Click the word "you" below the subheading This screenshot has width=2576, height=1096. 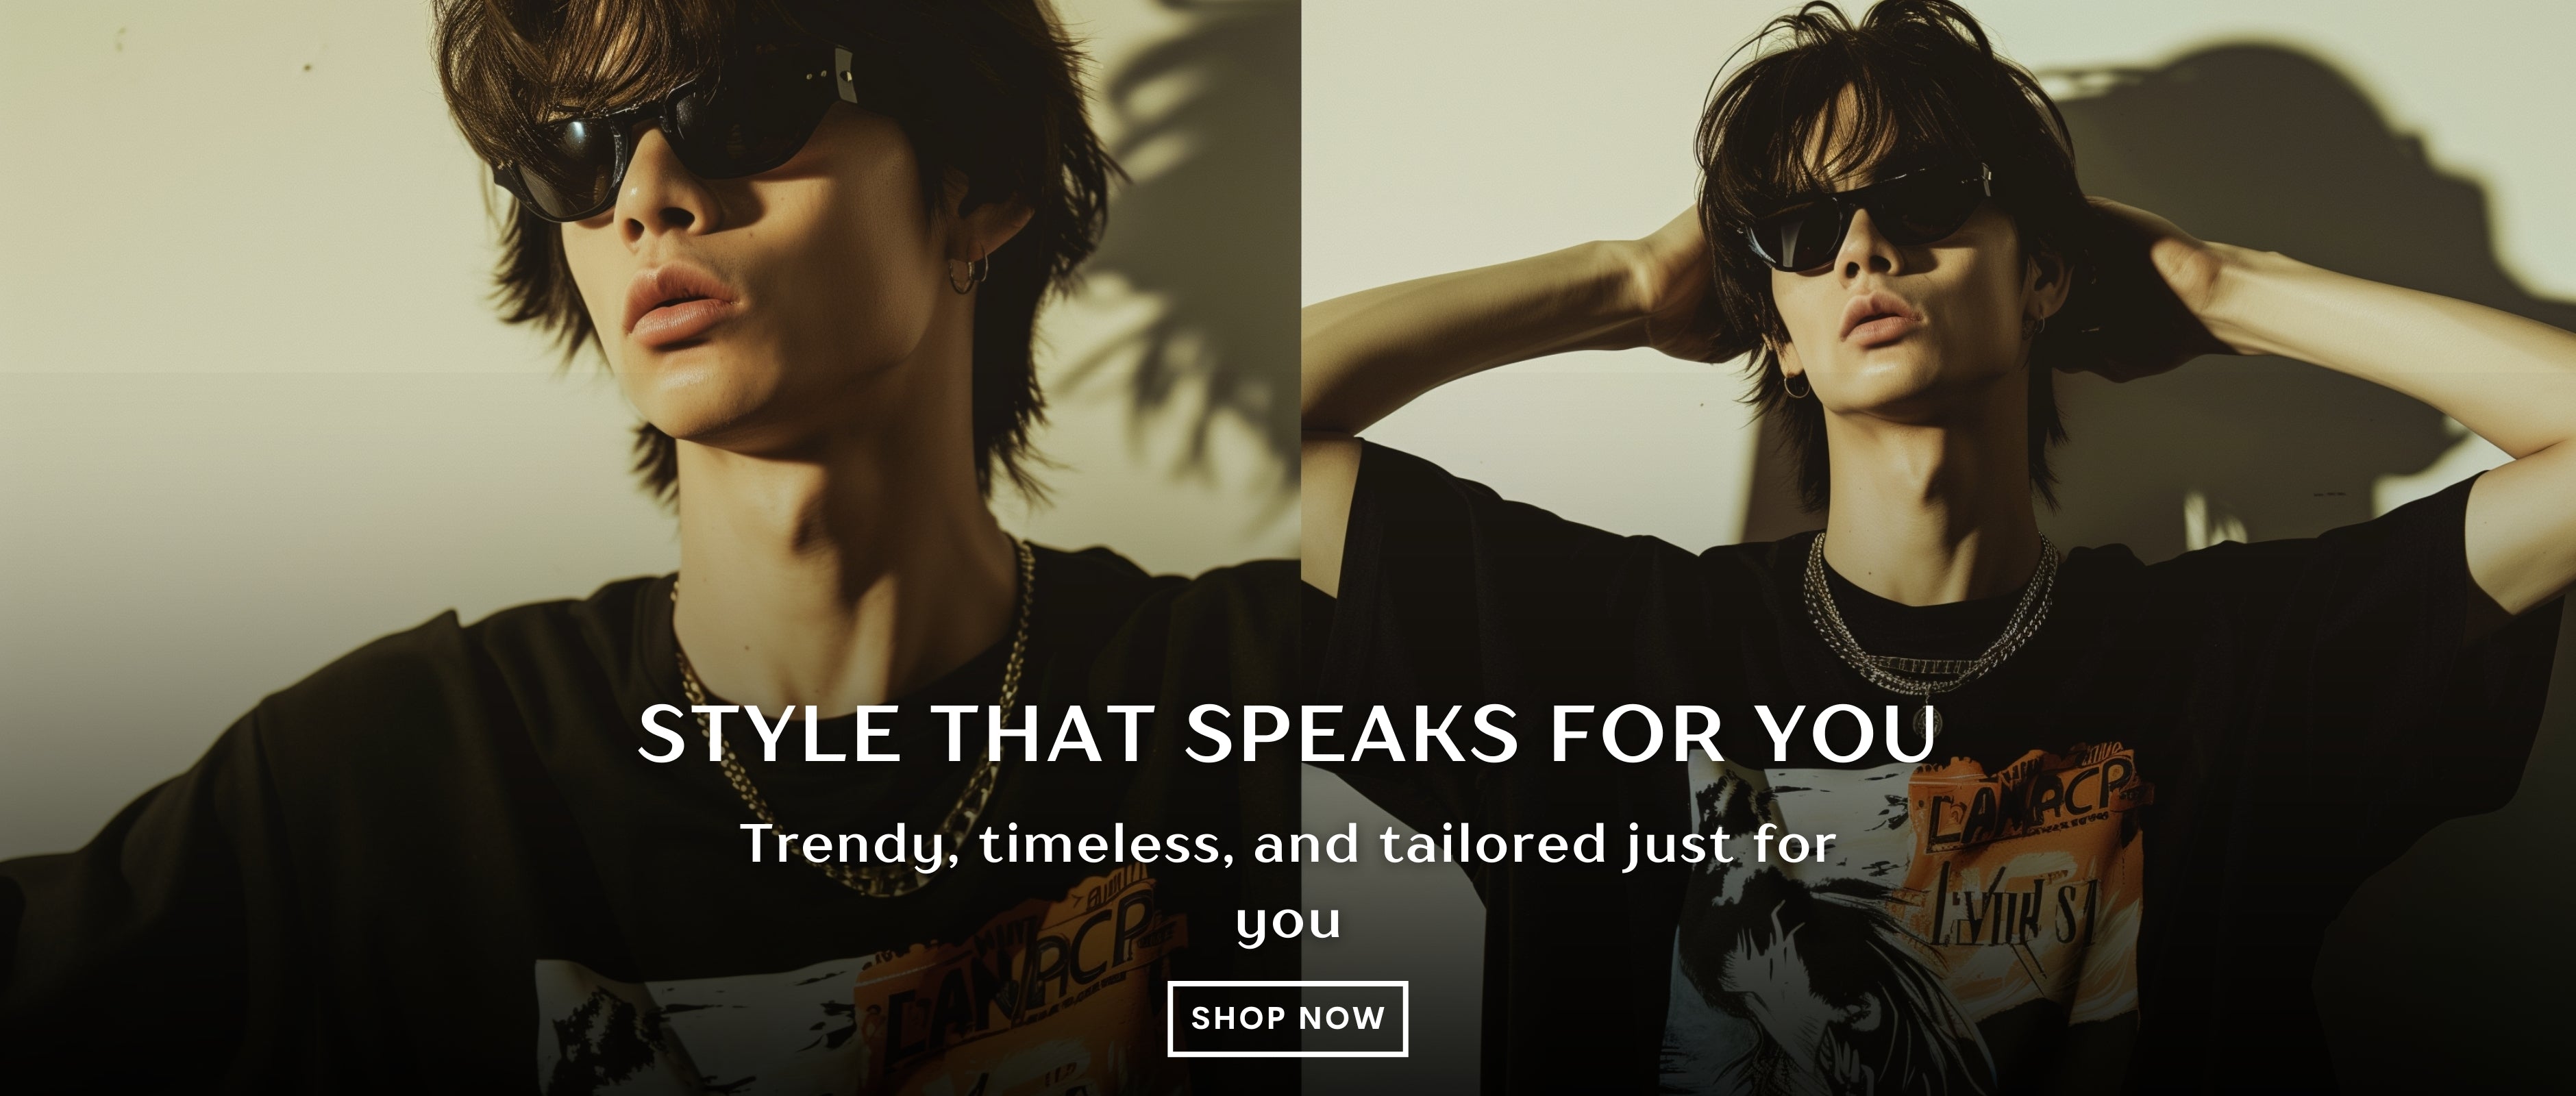[x=1288, y=921]
